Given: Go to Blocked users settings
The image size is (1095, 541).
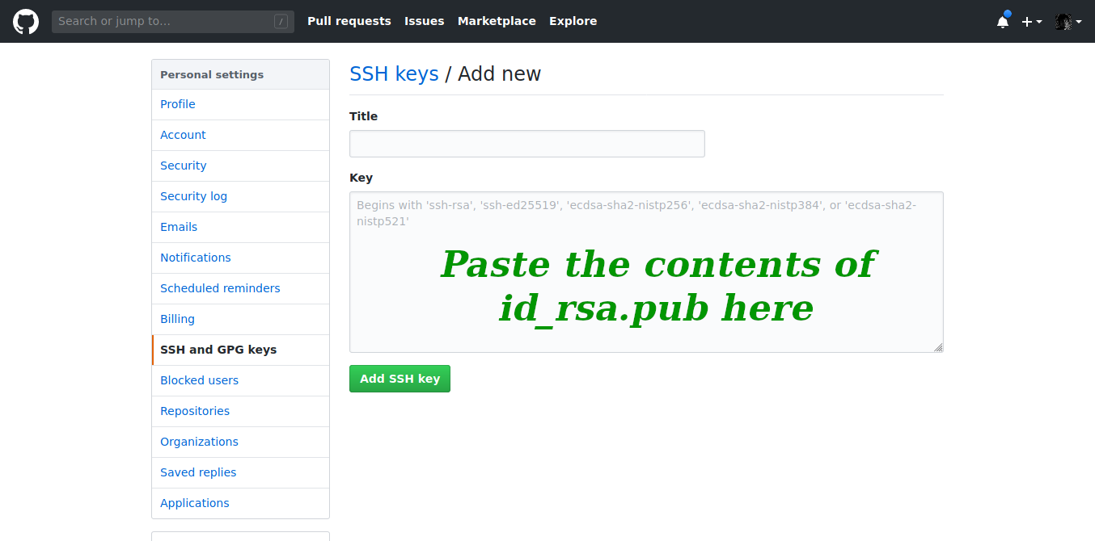Looking at the screenshot, I should [x=199, y=380].
